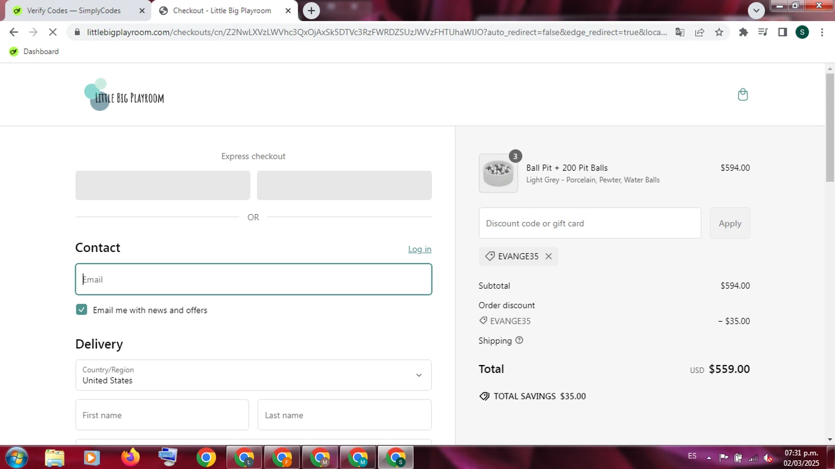Launch the media player taskbar icon
This screenshot has height=469, width=835.
[x=92, y=458]
